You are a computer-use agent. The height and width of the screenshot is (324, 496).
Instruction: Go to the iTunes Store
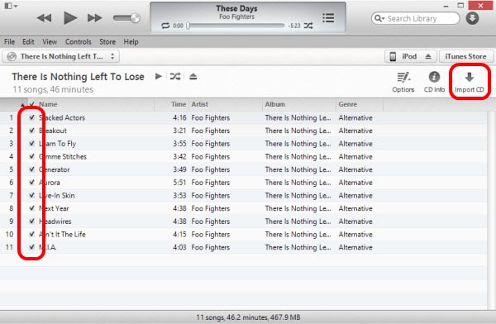click(465, 57)
